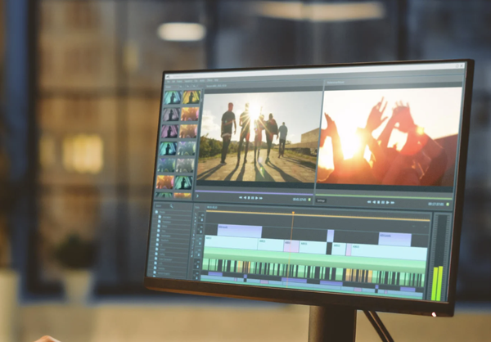
Task: Click the first purple clip on the upper video track
Action: click(240, 232)
